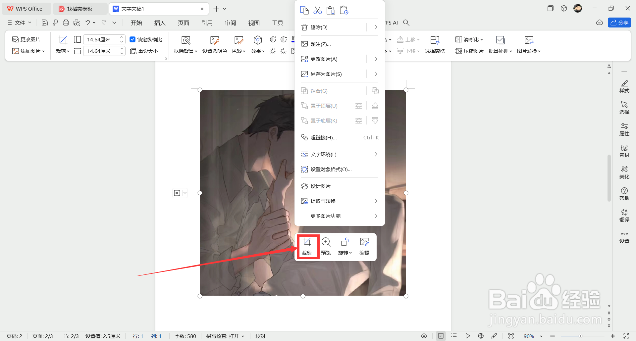Screen dimensions: 636x341
Task: Click the zoom slider handle in status bar
Action: tap(580, 336)
